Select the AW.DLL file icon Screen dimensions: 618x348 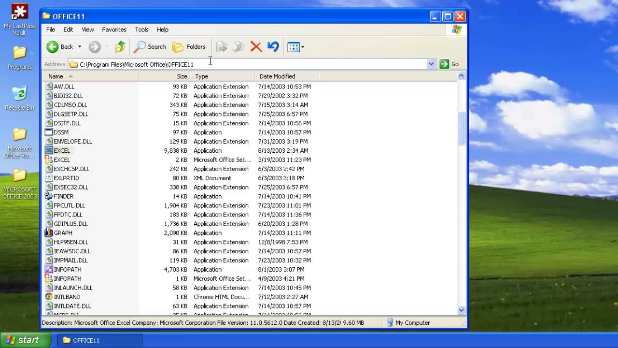(49, 87)
